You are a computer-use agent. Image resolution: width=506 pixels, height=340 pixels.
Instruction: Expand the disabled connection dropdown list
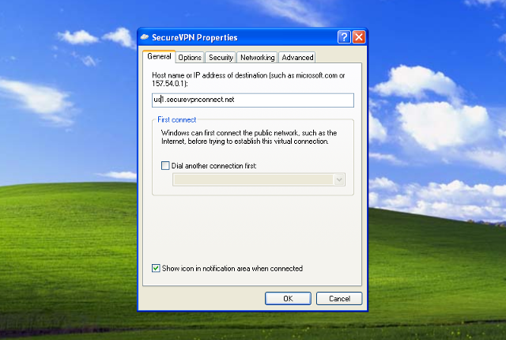(x=339, y=179)
